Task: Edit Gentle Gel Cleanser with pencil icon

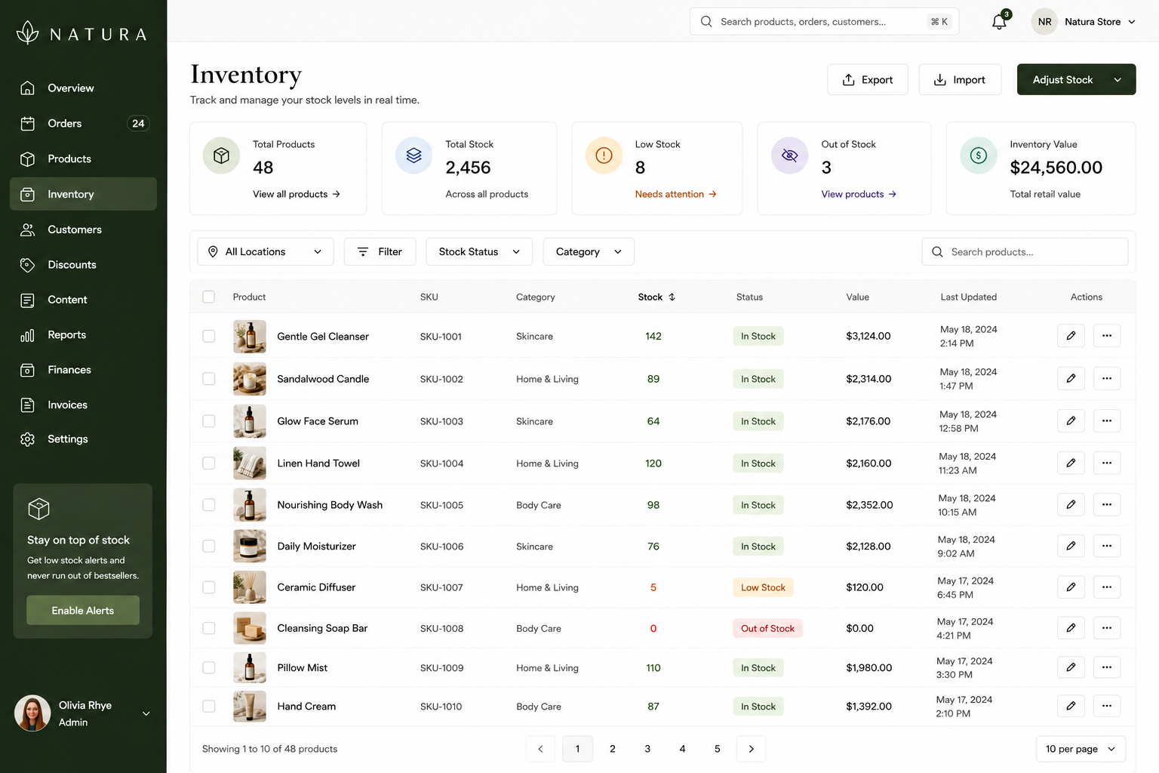Action: 1071,336
